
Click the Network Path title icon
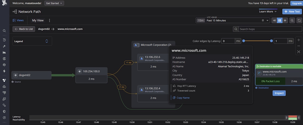pyautogui.click(x=15, y=12)
